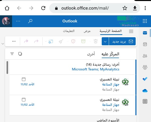Open the Microsoft Teams; MyAnalytics link
The height and width of the screenshot is (122, 151).
(95, 69)
